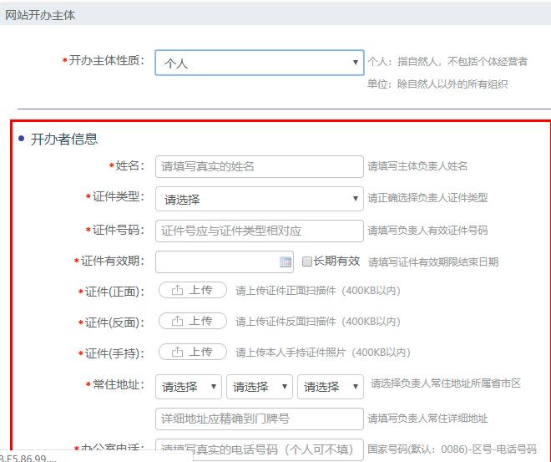Click the hint 请填写负责人常住详细地址
This screenshot has height=462, width=551.
tap(427, 419)
